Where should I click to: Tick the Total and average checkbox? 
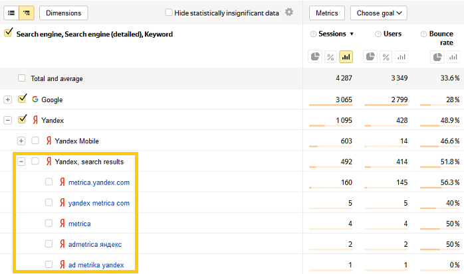coord(22,78)
